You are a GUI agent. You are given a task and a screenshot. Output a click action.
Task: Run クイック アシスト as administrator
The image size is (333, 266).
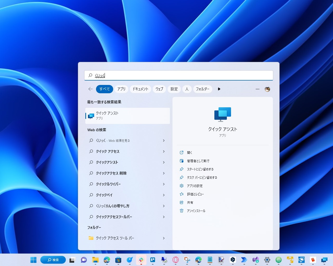[198, 161]
